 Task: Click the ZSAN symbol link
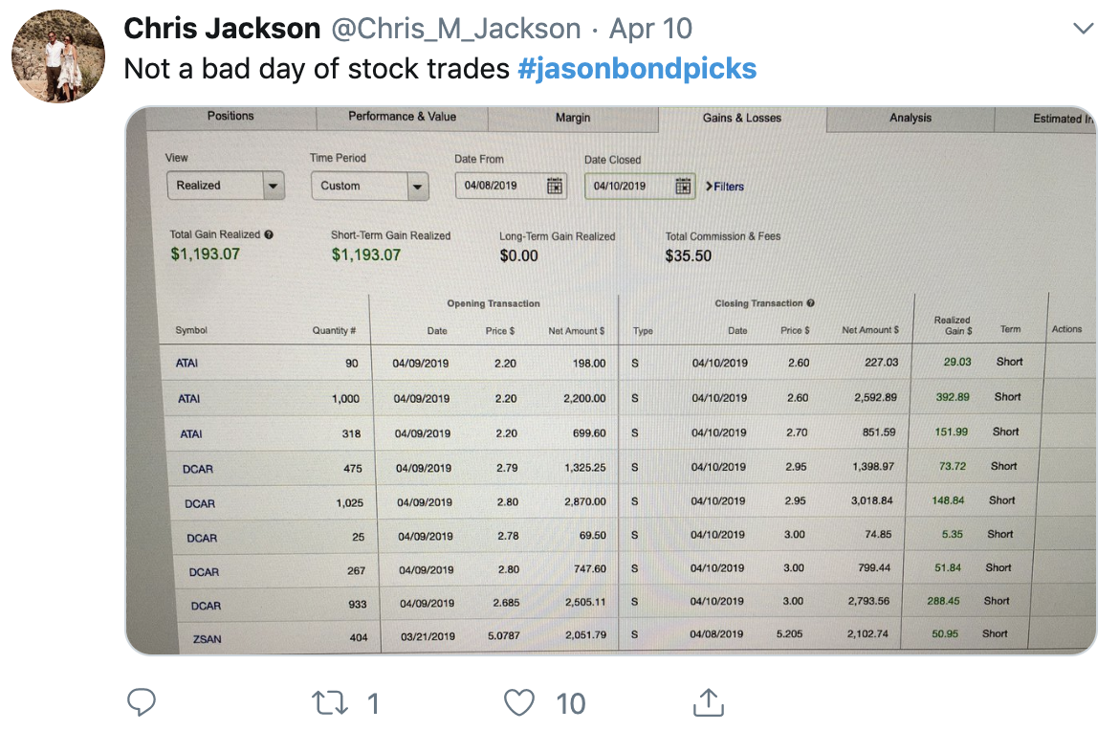(x=207, y=638)
